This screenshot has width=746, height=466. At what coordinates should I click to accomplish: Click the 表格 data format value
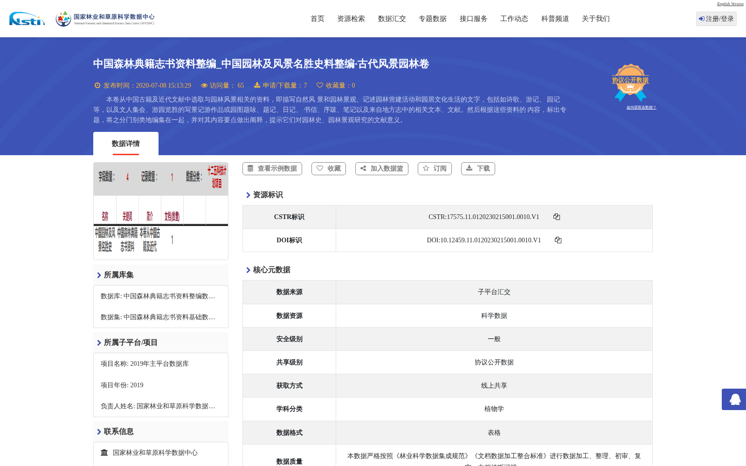pyautogui.click(x=494, y=432)
